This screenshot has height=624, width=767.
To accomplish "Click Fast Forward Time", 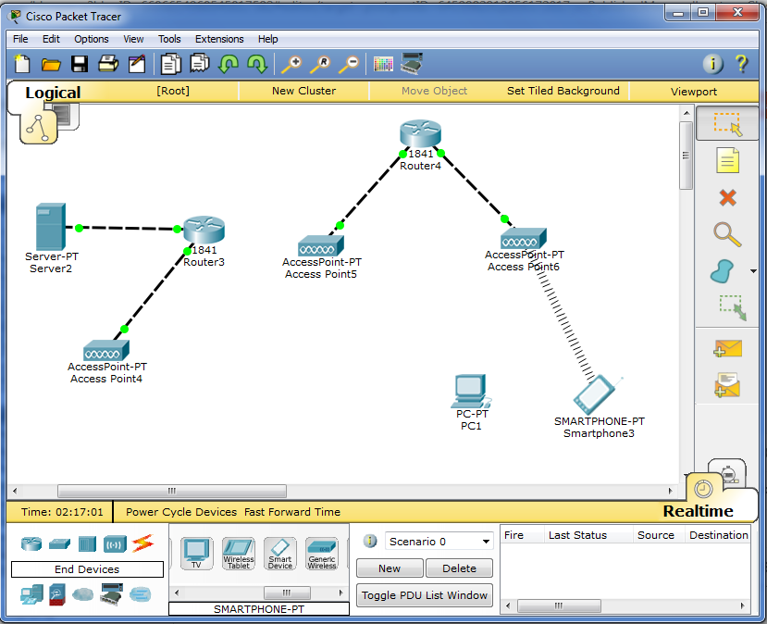I will 292,512.
